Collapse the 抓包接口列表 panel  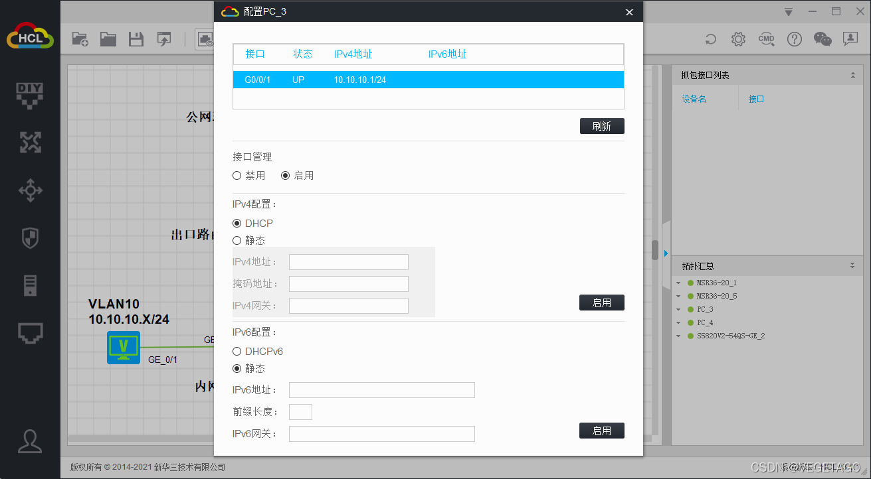852,76
